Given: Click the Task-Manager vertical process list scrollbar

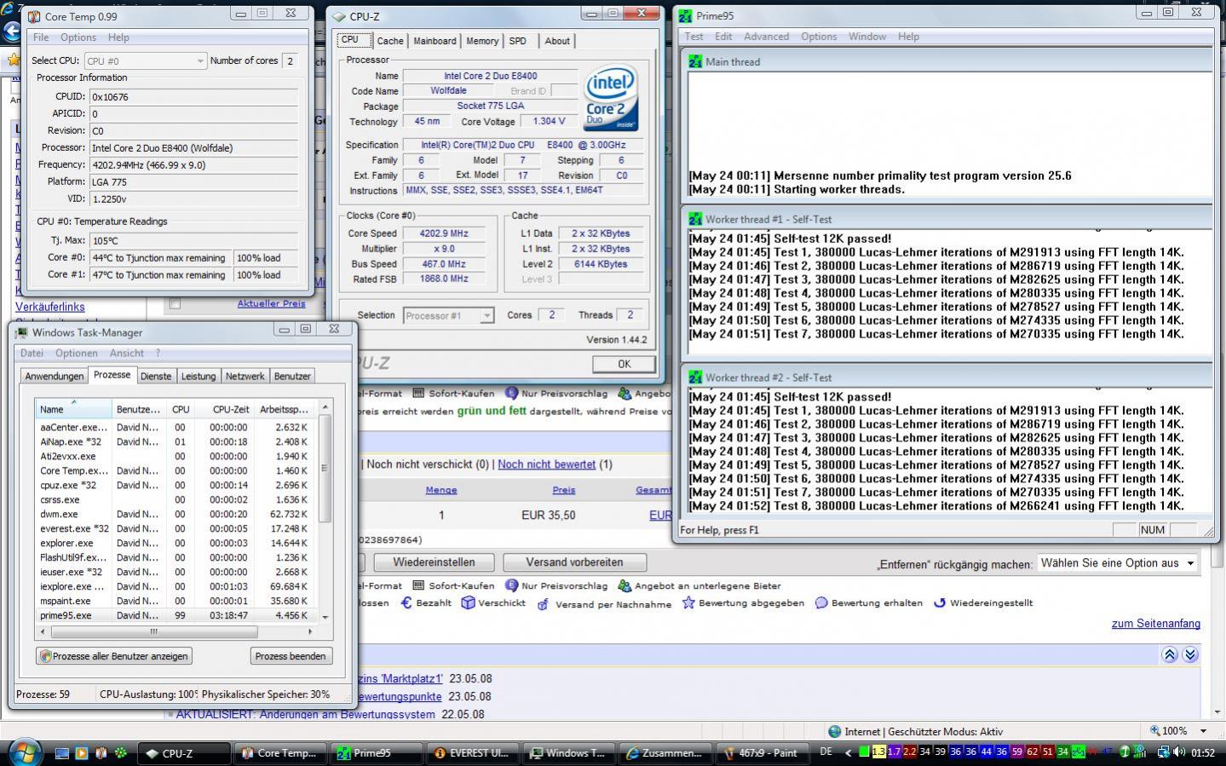Looking at the screenshot, I should (325, 514).
